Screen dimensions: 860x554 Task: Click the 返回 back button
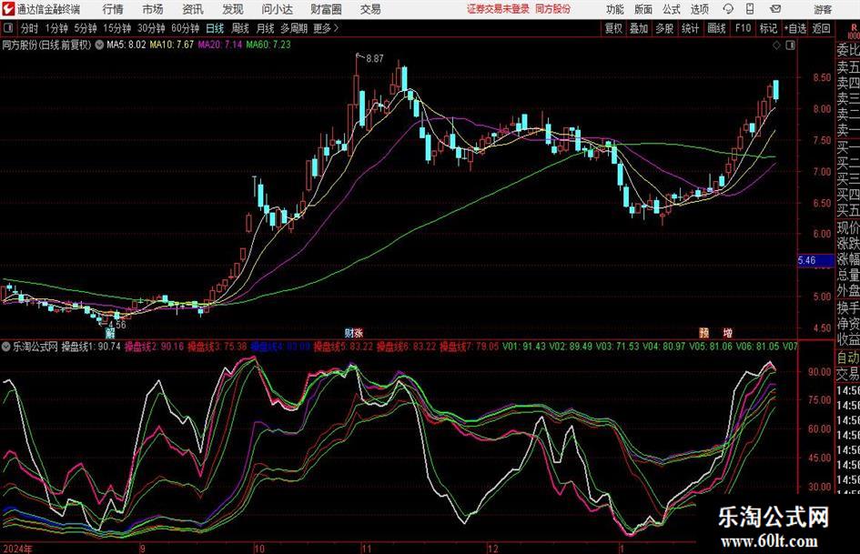point(821,28)
